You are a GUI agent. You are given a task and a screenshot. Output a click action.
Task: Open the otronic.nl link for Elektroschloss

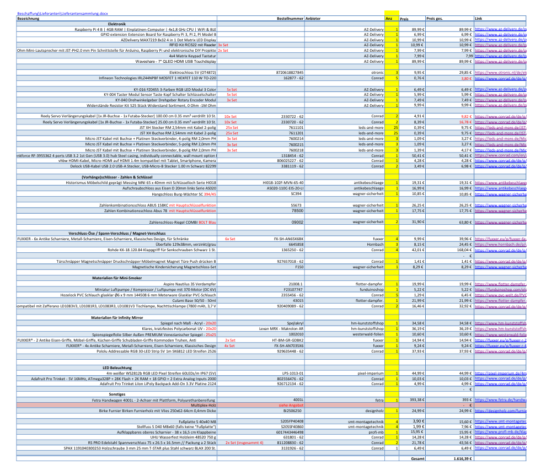[500, 72]
